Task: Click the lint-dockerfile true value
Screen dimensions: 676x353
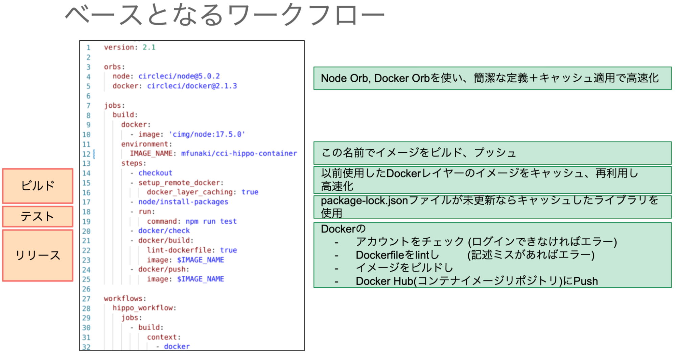Action: (228, 250)
